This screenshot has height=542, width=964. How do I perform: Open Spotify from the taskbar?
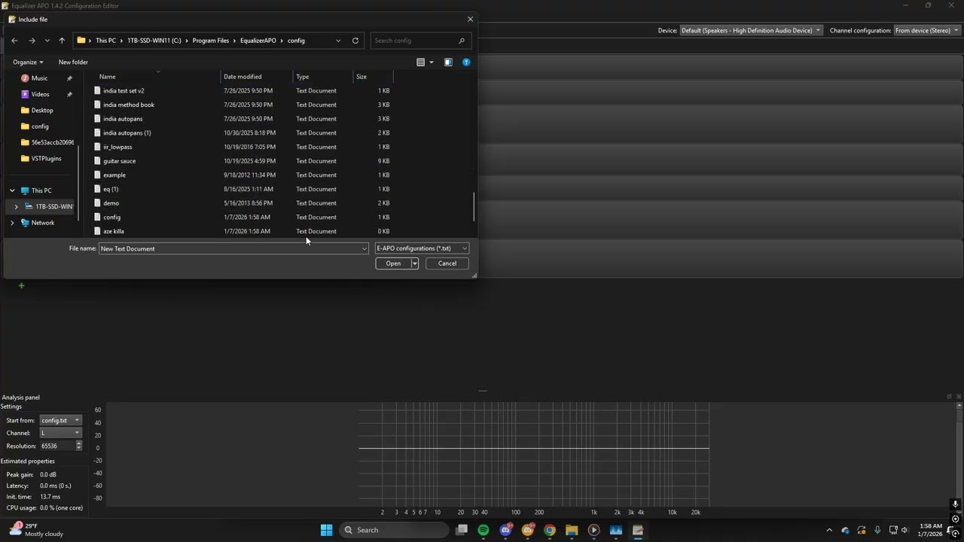(484, 530)
